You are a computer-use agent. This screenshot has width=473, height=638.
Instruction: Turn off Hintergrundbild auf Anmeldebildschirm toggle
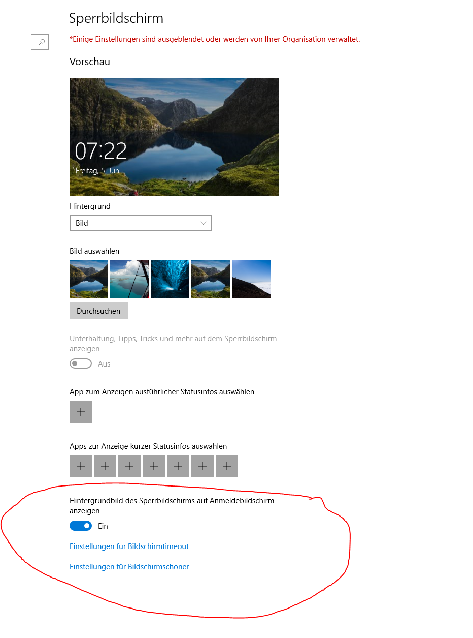tap(81, 526)
